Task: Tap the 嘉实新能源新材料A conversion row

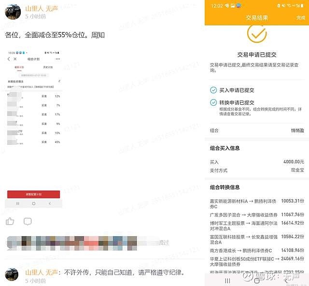Action: pyautogui.click(x=257, y=204)
